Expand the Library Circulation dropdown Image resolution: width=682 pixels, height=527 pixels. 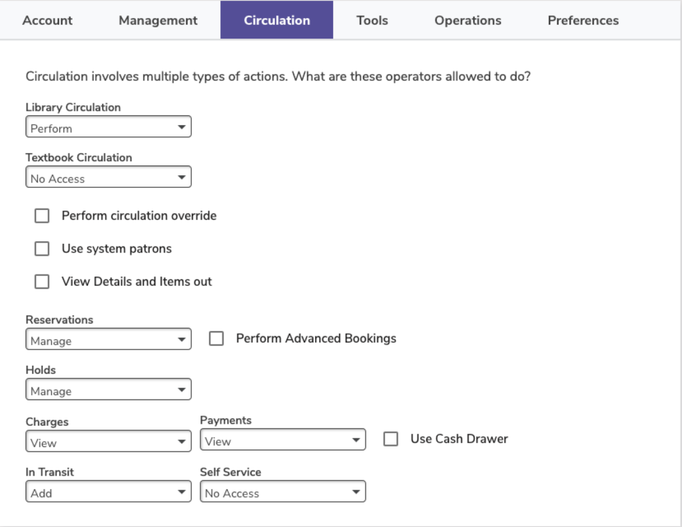click(109, 127)
